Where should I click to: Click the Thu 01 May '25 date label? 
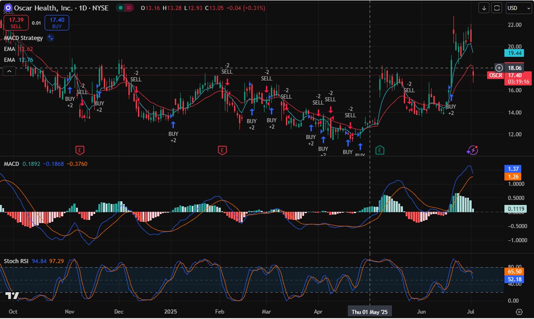tap(370, 312)
